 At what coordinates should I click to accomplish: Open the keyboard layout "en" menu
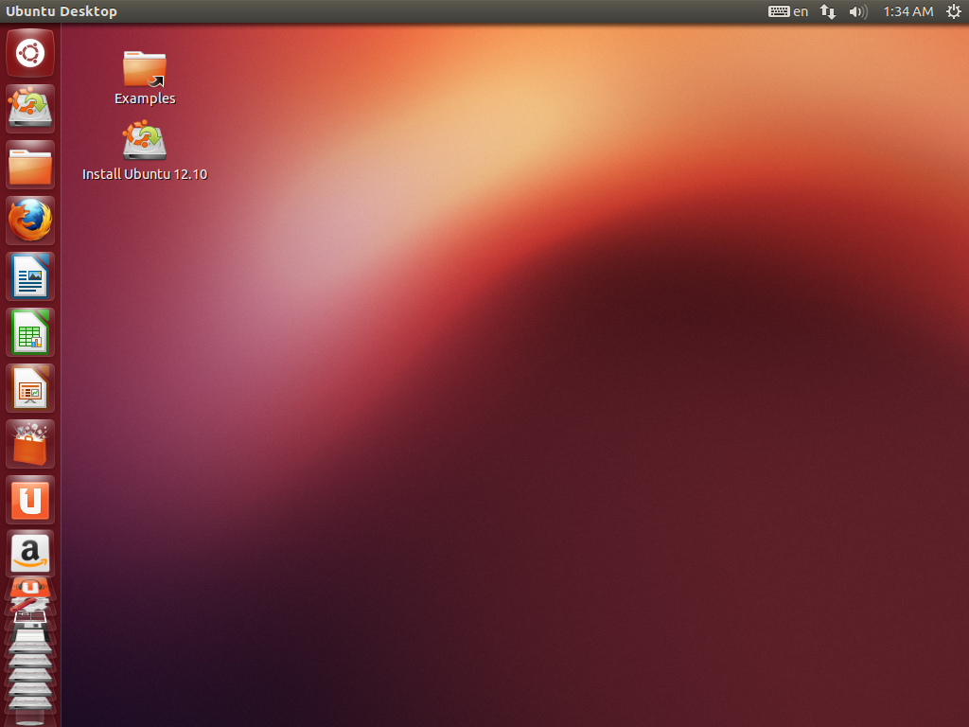click(x=787, y=11)
